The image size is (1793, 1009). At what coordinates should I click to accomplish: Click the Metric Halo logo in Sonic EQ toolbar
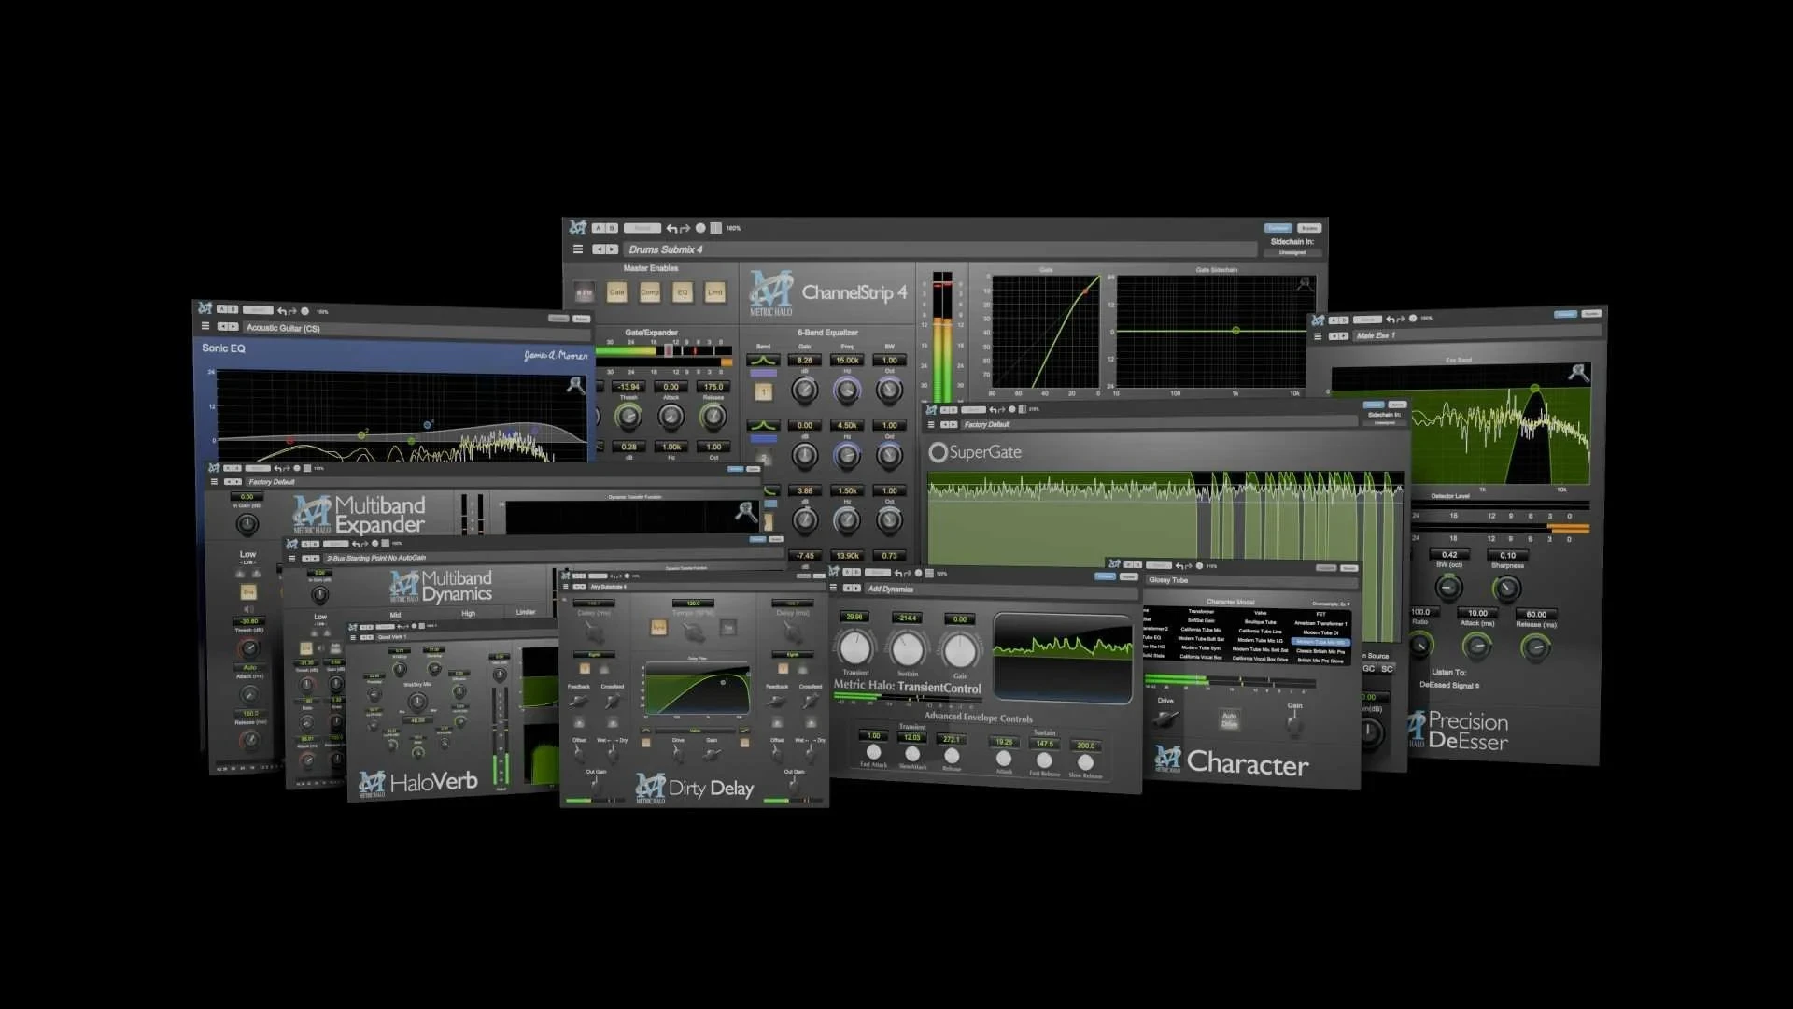pos(205,308)
